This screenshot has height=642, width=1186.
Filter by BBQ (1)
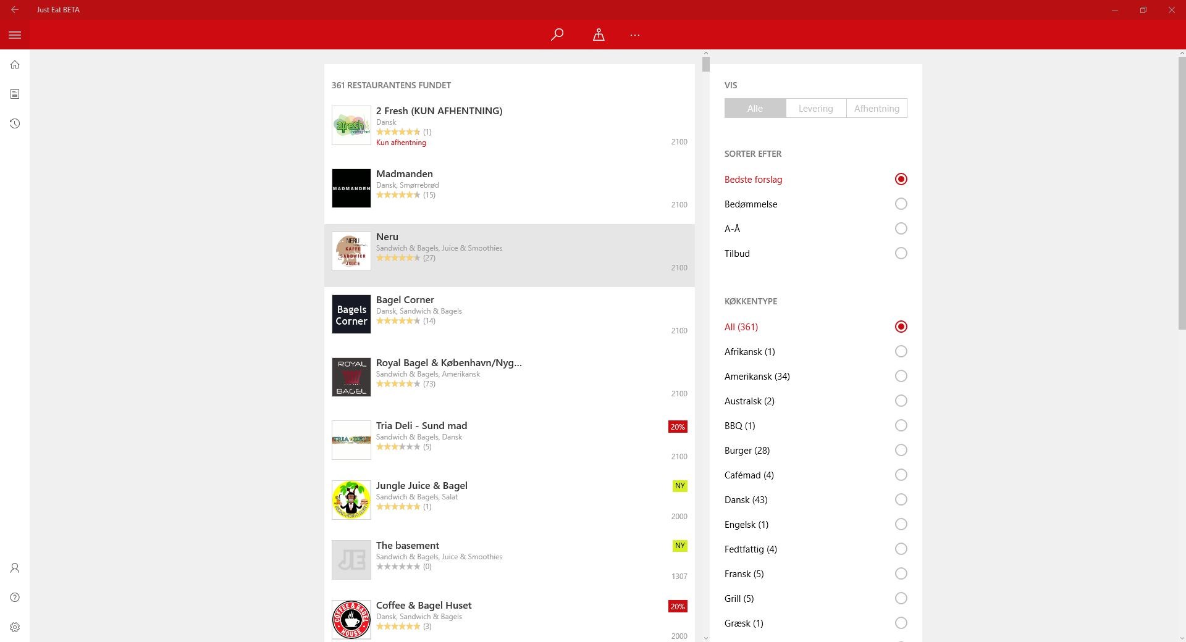815,425
